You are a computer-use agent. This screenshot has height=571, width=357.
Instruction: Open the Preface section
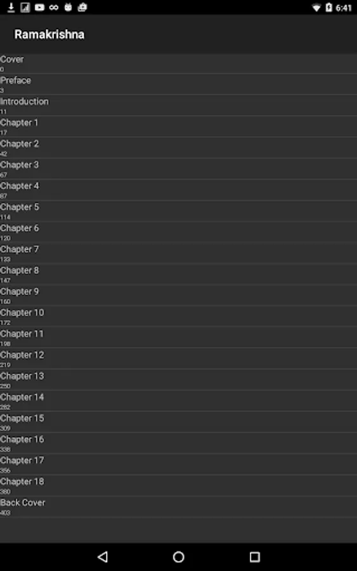pos(178,84)
